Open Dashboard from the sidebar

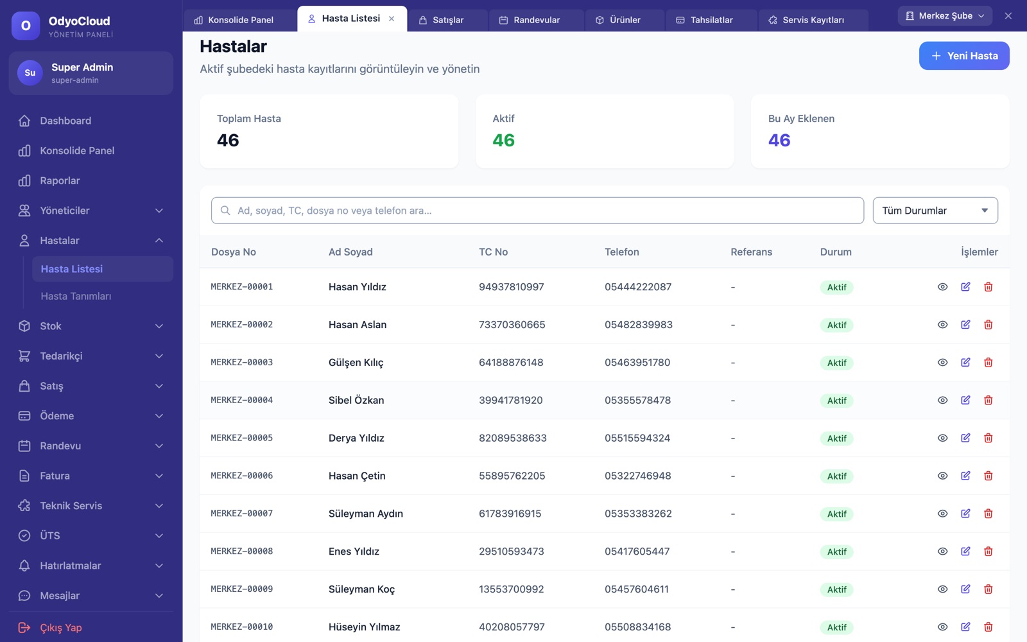pyautogui.click(x=91, y=121)
